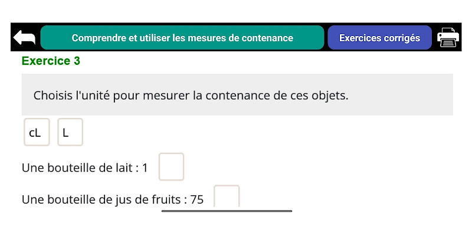The width and height of the screenshot is (472, 236).
Task: Select the L unit tile
Action: pyautogui.click(x=70, y=132)
